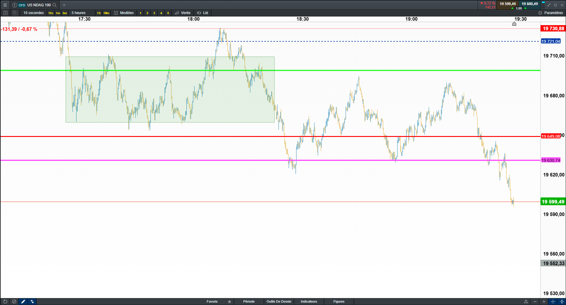This screenshot has height=305, width=566.
Task: Click the green horizontal line on chart
Action: (270, 70)
